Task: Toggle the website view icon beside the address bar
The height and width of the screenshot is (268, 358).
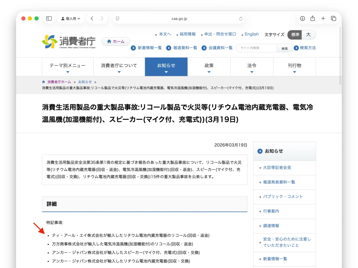Action: click(x=117, y=18)
